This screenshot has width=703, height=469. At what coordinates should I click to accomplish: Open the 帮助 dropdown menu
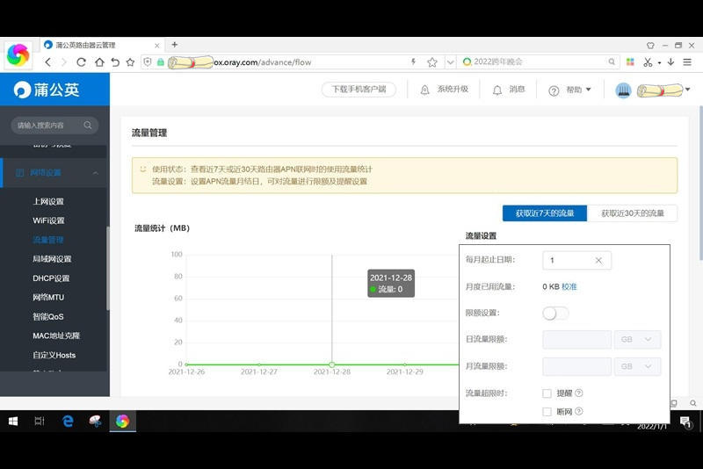569,90
